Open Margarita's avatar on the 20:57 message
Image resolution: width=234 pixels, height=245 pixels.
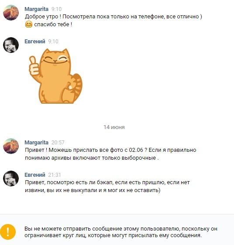[11, 146]
